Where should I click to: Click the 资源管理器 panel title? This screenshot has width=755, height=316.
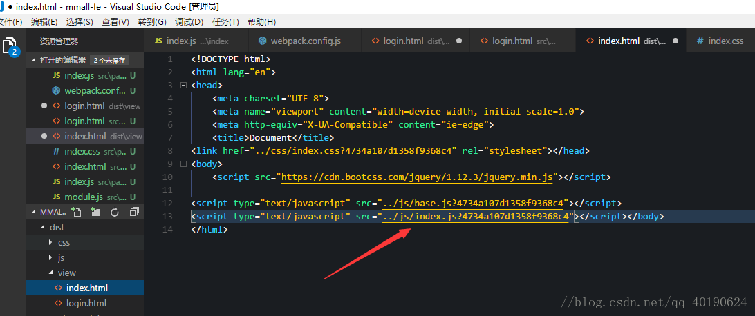pyautogui.click(x=59, y=42)
